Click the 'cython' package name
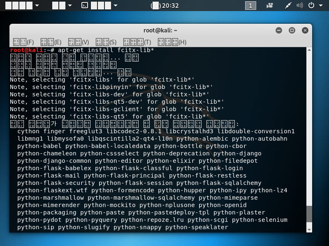 pos(28,131)
